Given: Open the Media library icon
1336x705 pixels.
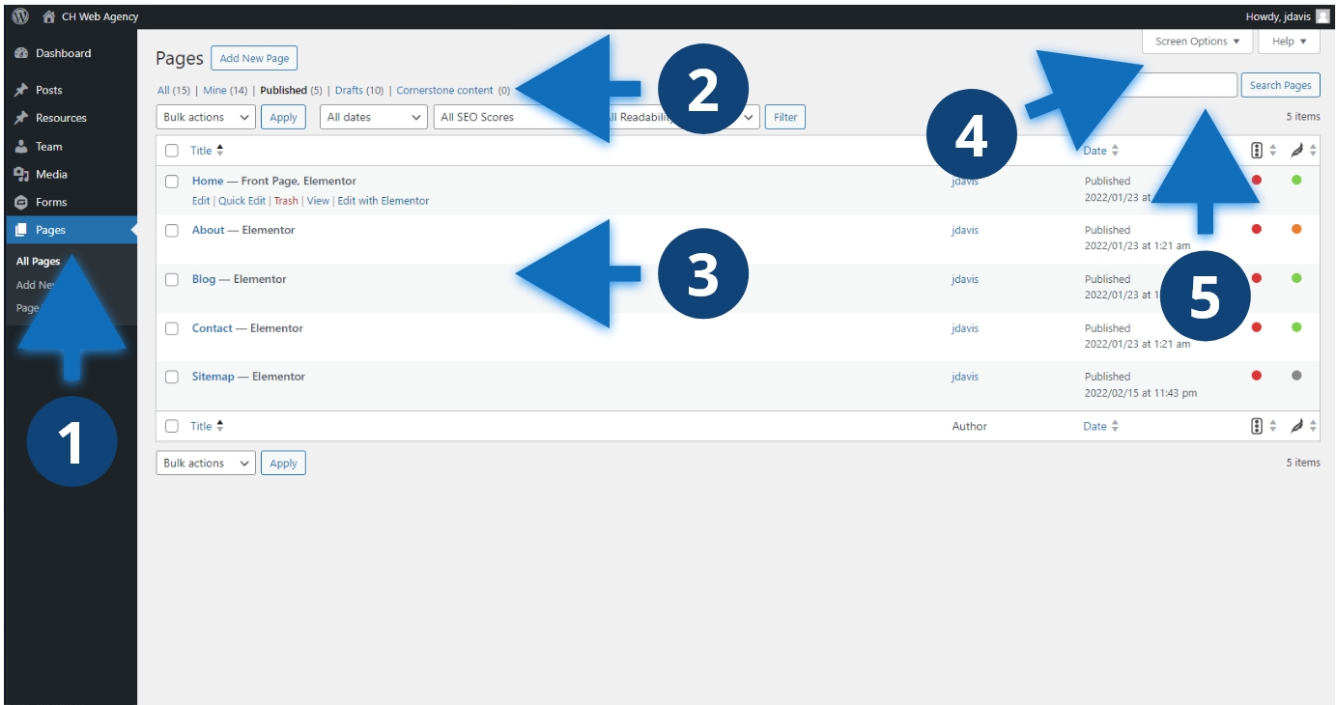Looking at the screenshot, I should [x=21, y=175].
